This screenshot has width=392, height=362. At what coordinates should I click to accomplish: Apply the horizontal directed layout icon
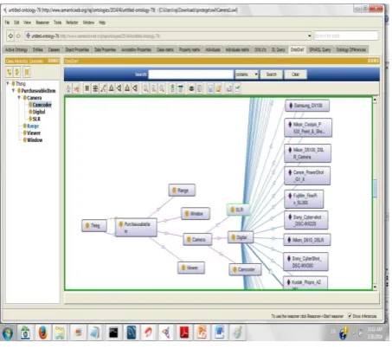click(x=135, y=88)
